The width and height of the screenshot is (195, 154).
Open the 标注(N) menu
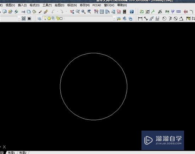[72, 5]
